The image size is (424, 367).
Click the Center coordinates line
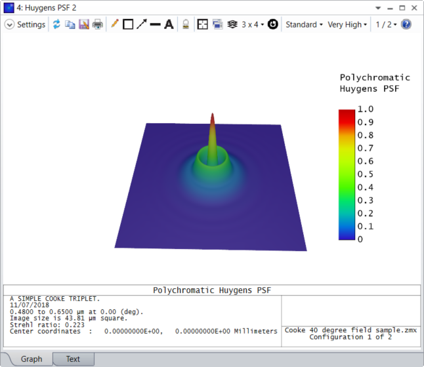(144, 331)
